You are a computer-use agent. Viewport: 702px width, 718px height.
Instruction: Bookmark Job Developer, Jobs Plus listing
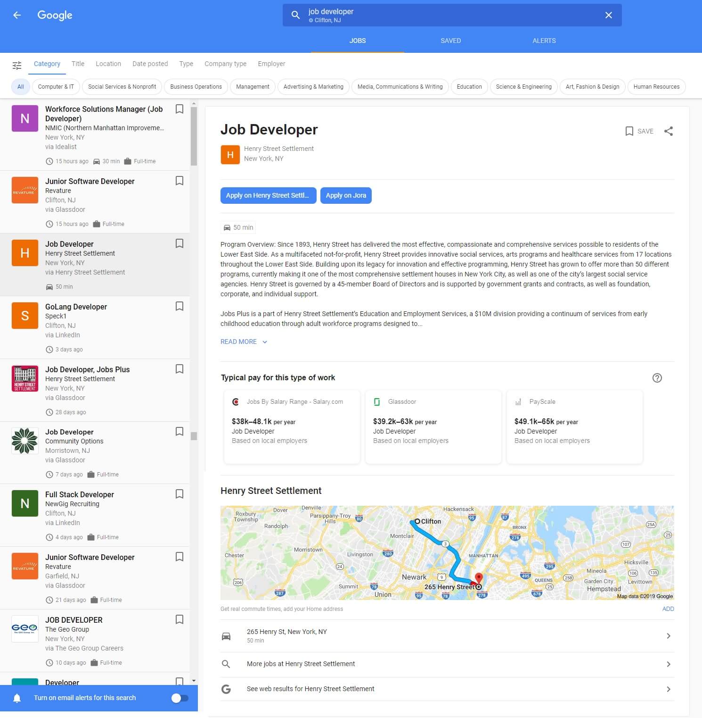[180, 369]
